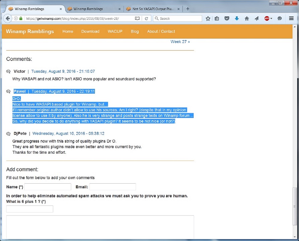Go to Firefox Home via house icon
The height and width of the screenshot is (241, 299).
coord(247,19)
